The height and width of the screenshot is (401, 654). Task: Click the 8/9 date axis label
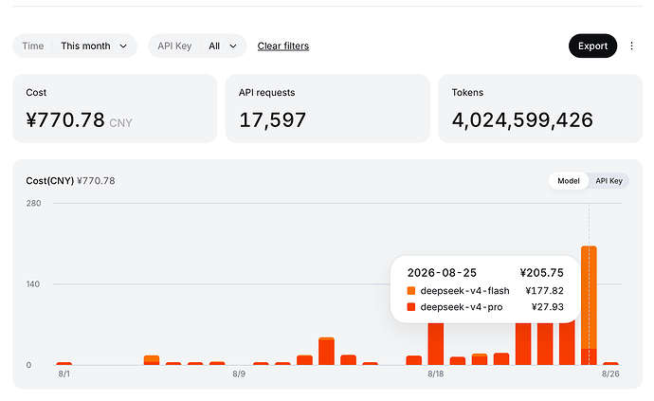coord(239,374)
